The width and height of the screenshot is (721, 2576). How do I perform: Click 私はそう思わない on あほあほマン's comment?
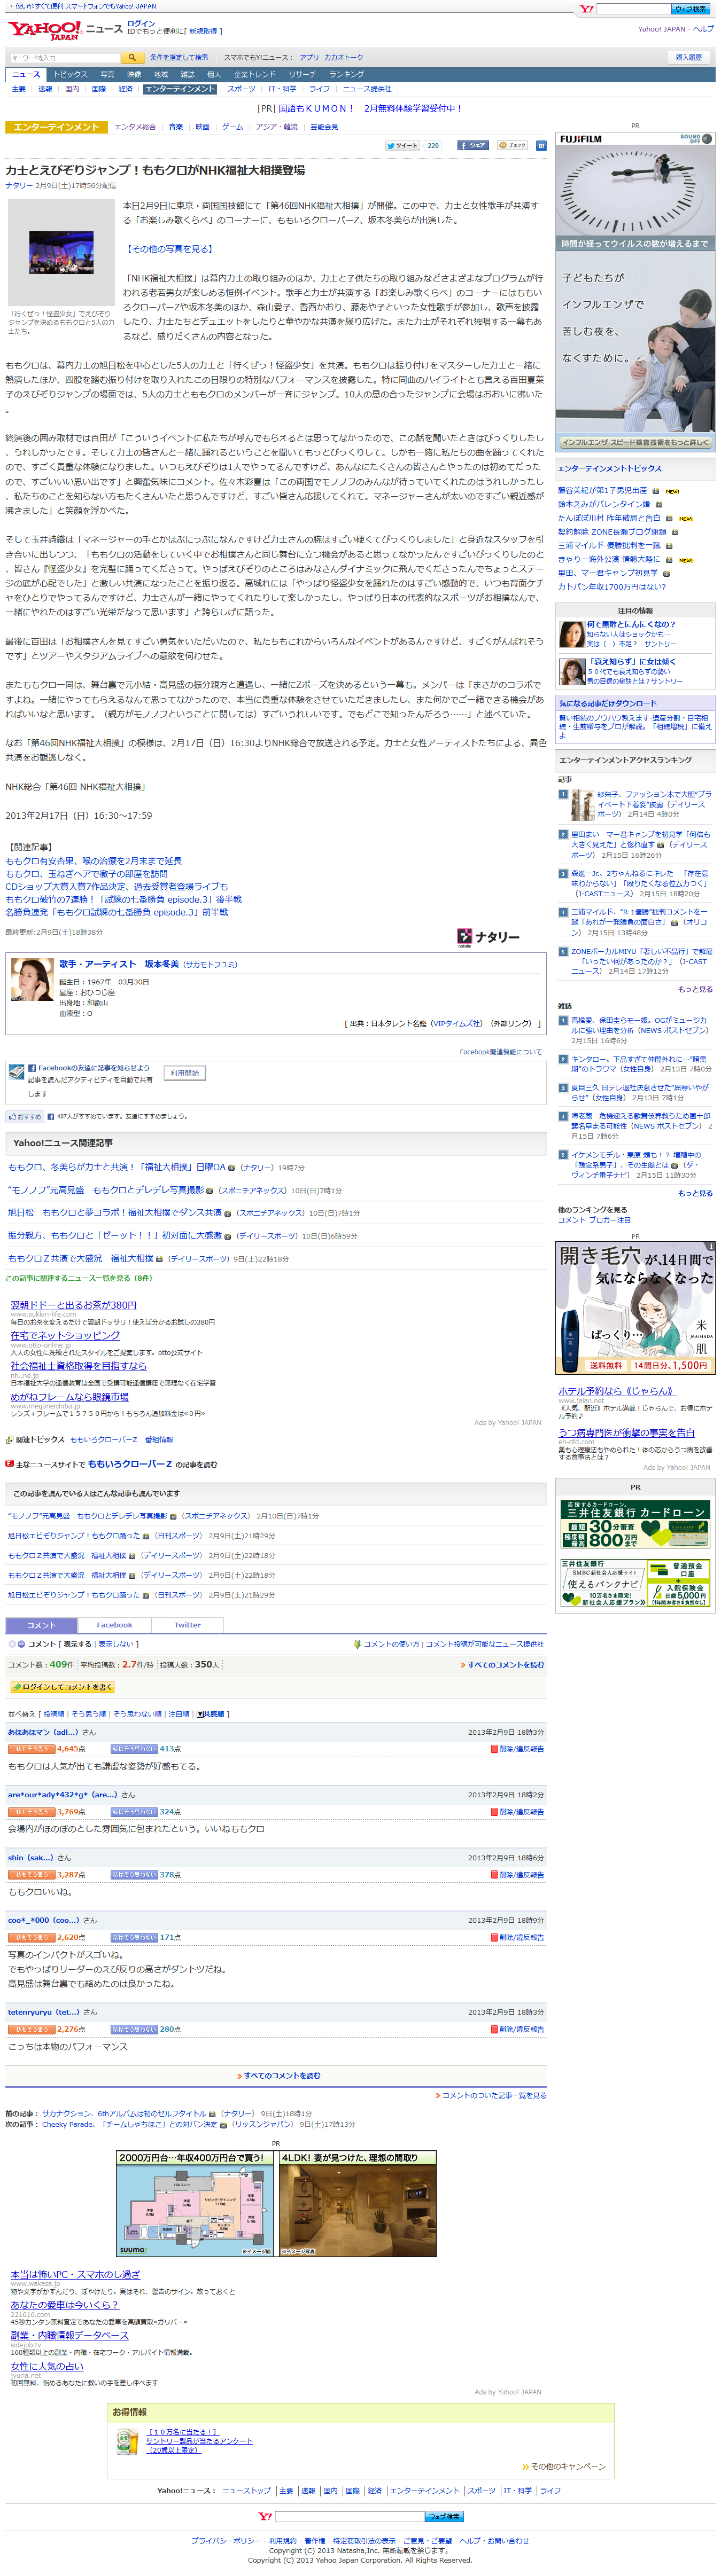[x=133, y=1749]
